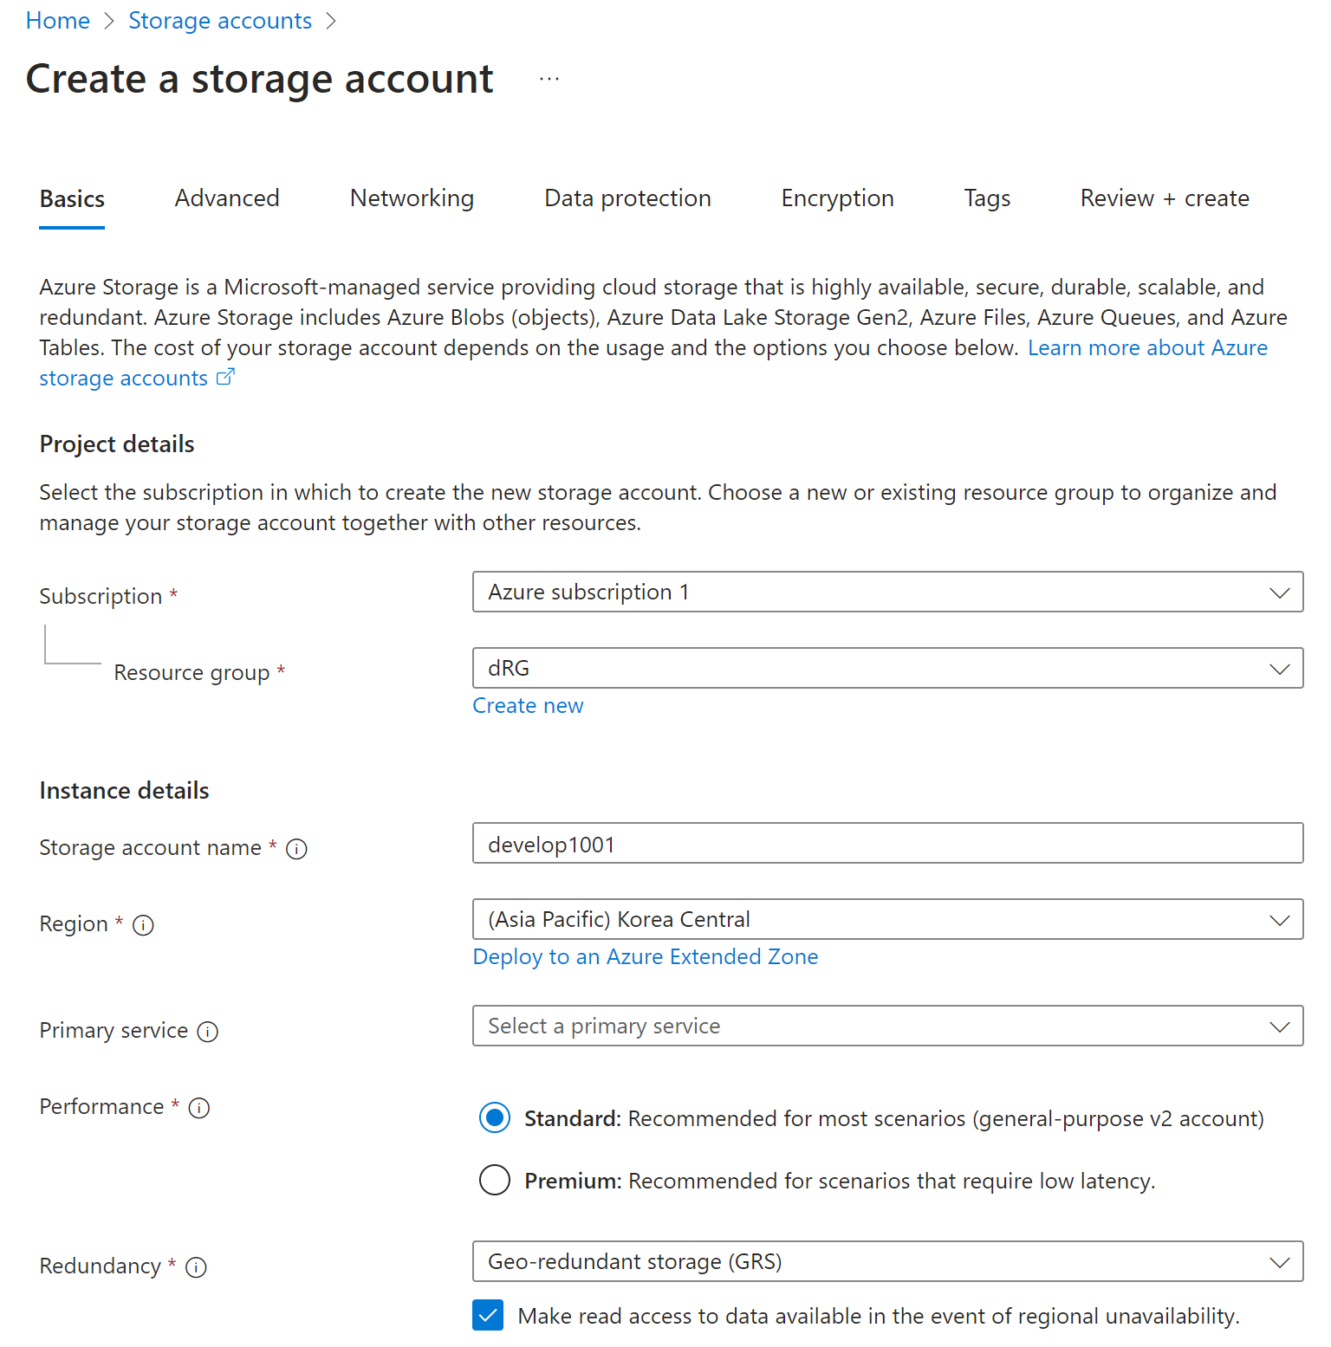Click the Redundancy info icon

(x=197, y=1267)
